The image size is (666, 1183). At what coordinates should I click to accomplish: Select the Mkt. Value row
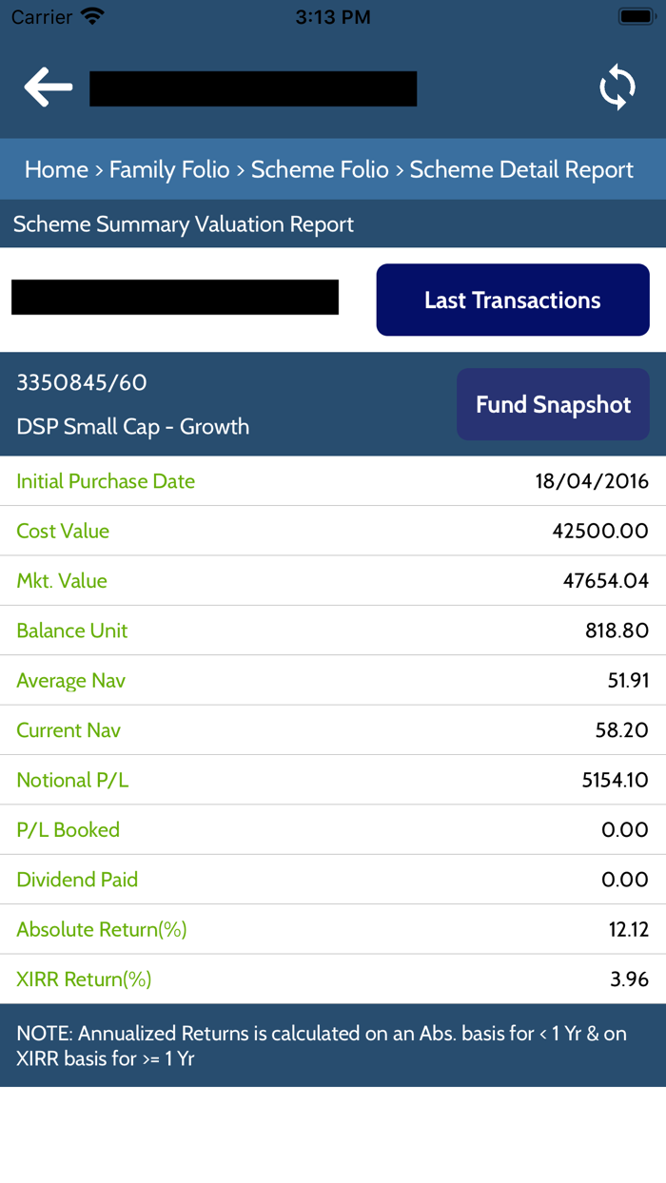click(333, 581)
